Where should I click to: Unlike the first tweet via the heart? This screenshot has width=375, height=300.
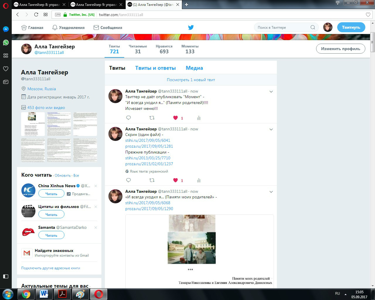tap(175, 118)
